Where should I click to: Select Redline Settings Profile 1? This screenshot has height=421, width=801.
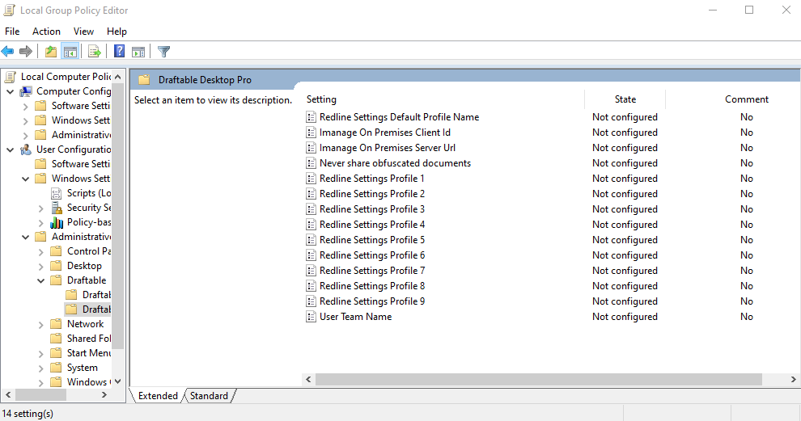tap(372, 178)
